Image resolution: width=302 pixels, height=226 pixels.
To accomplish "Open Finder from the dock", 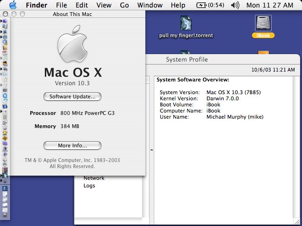I will click(5, 21).
